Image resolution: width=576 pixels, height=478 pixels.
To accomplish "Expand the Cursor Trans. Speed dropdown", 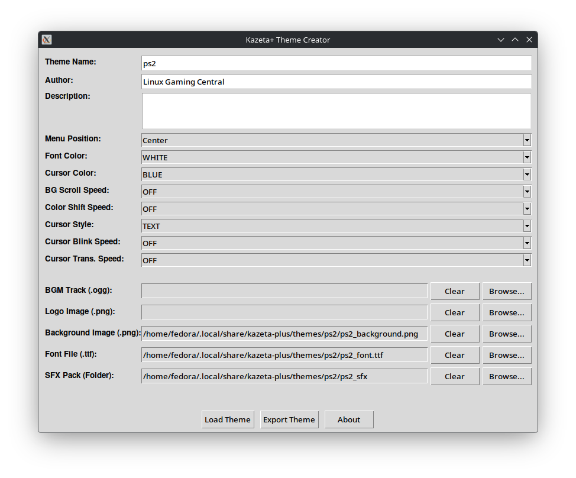I will coord(336,260).
